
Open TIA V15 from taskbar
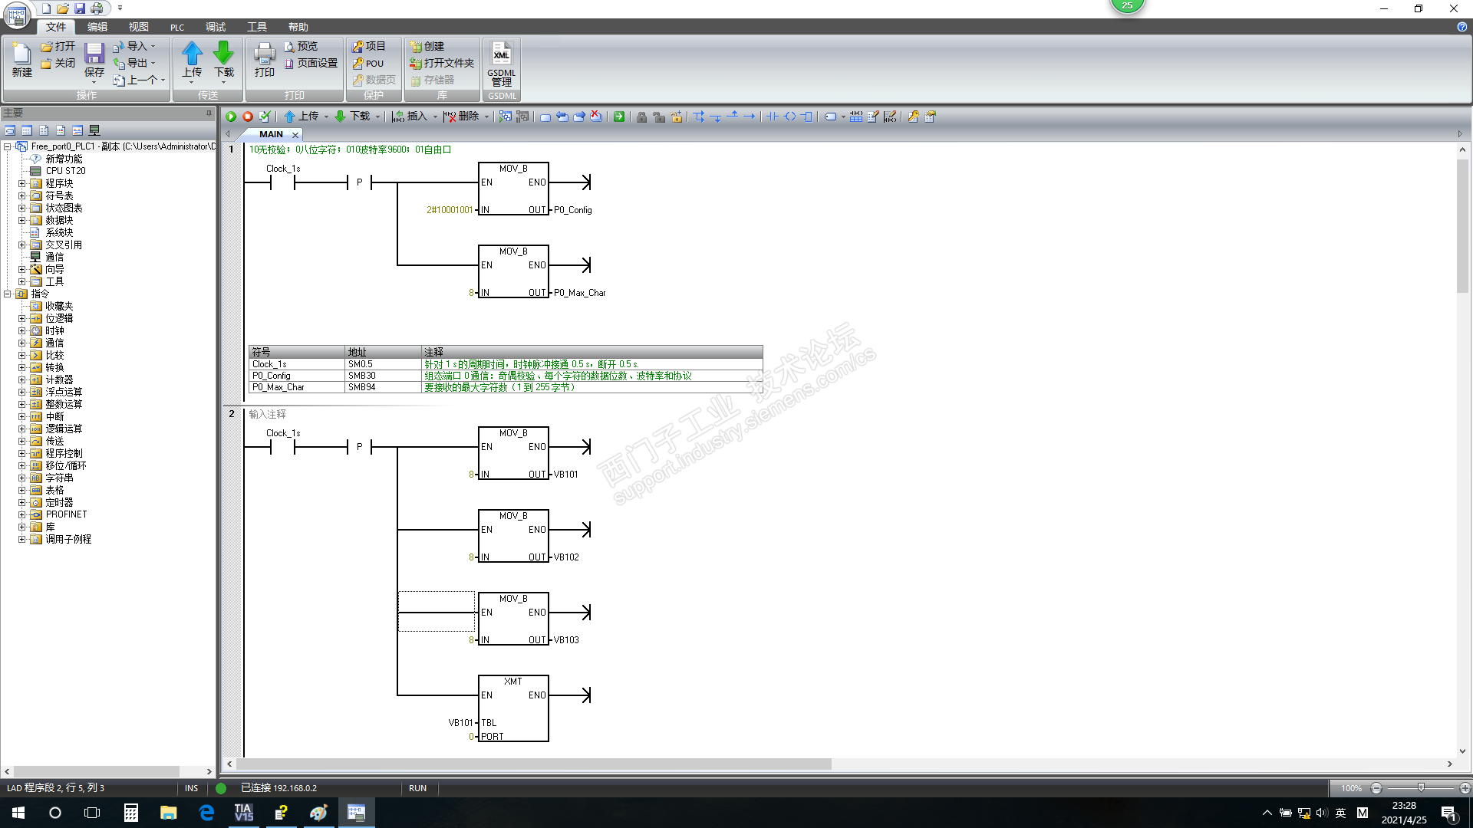tap(243, 813)
